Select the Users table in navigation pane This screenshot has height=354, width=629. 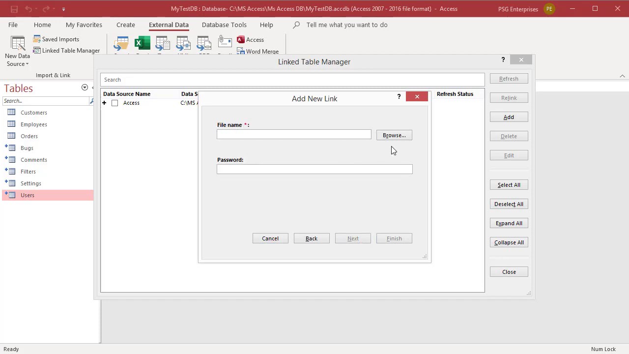48,195
